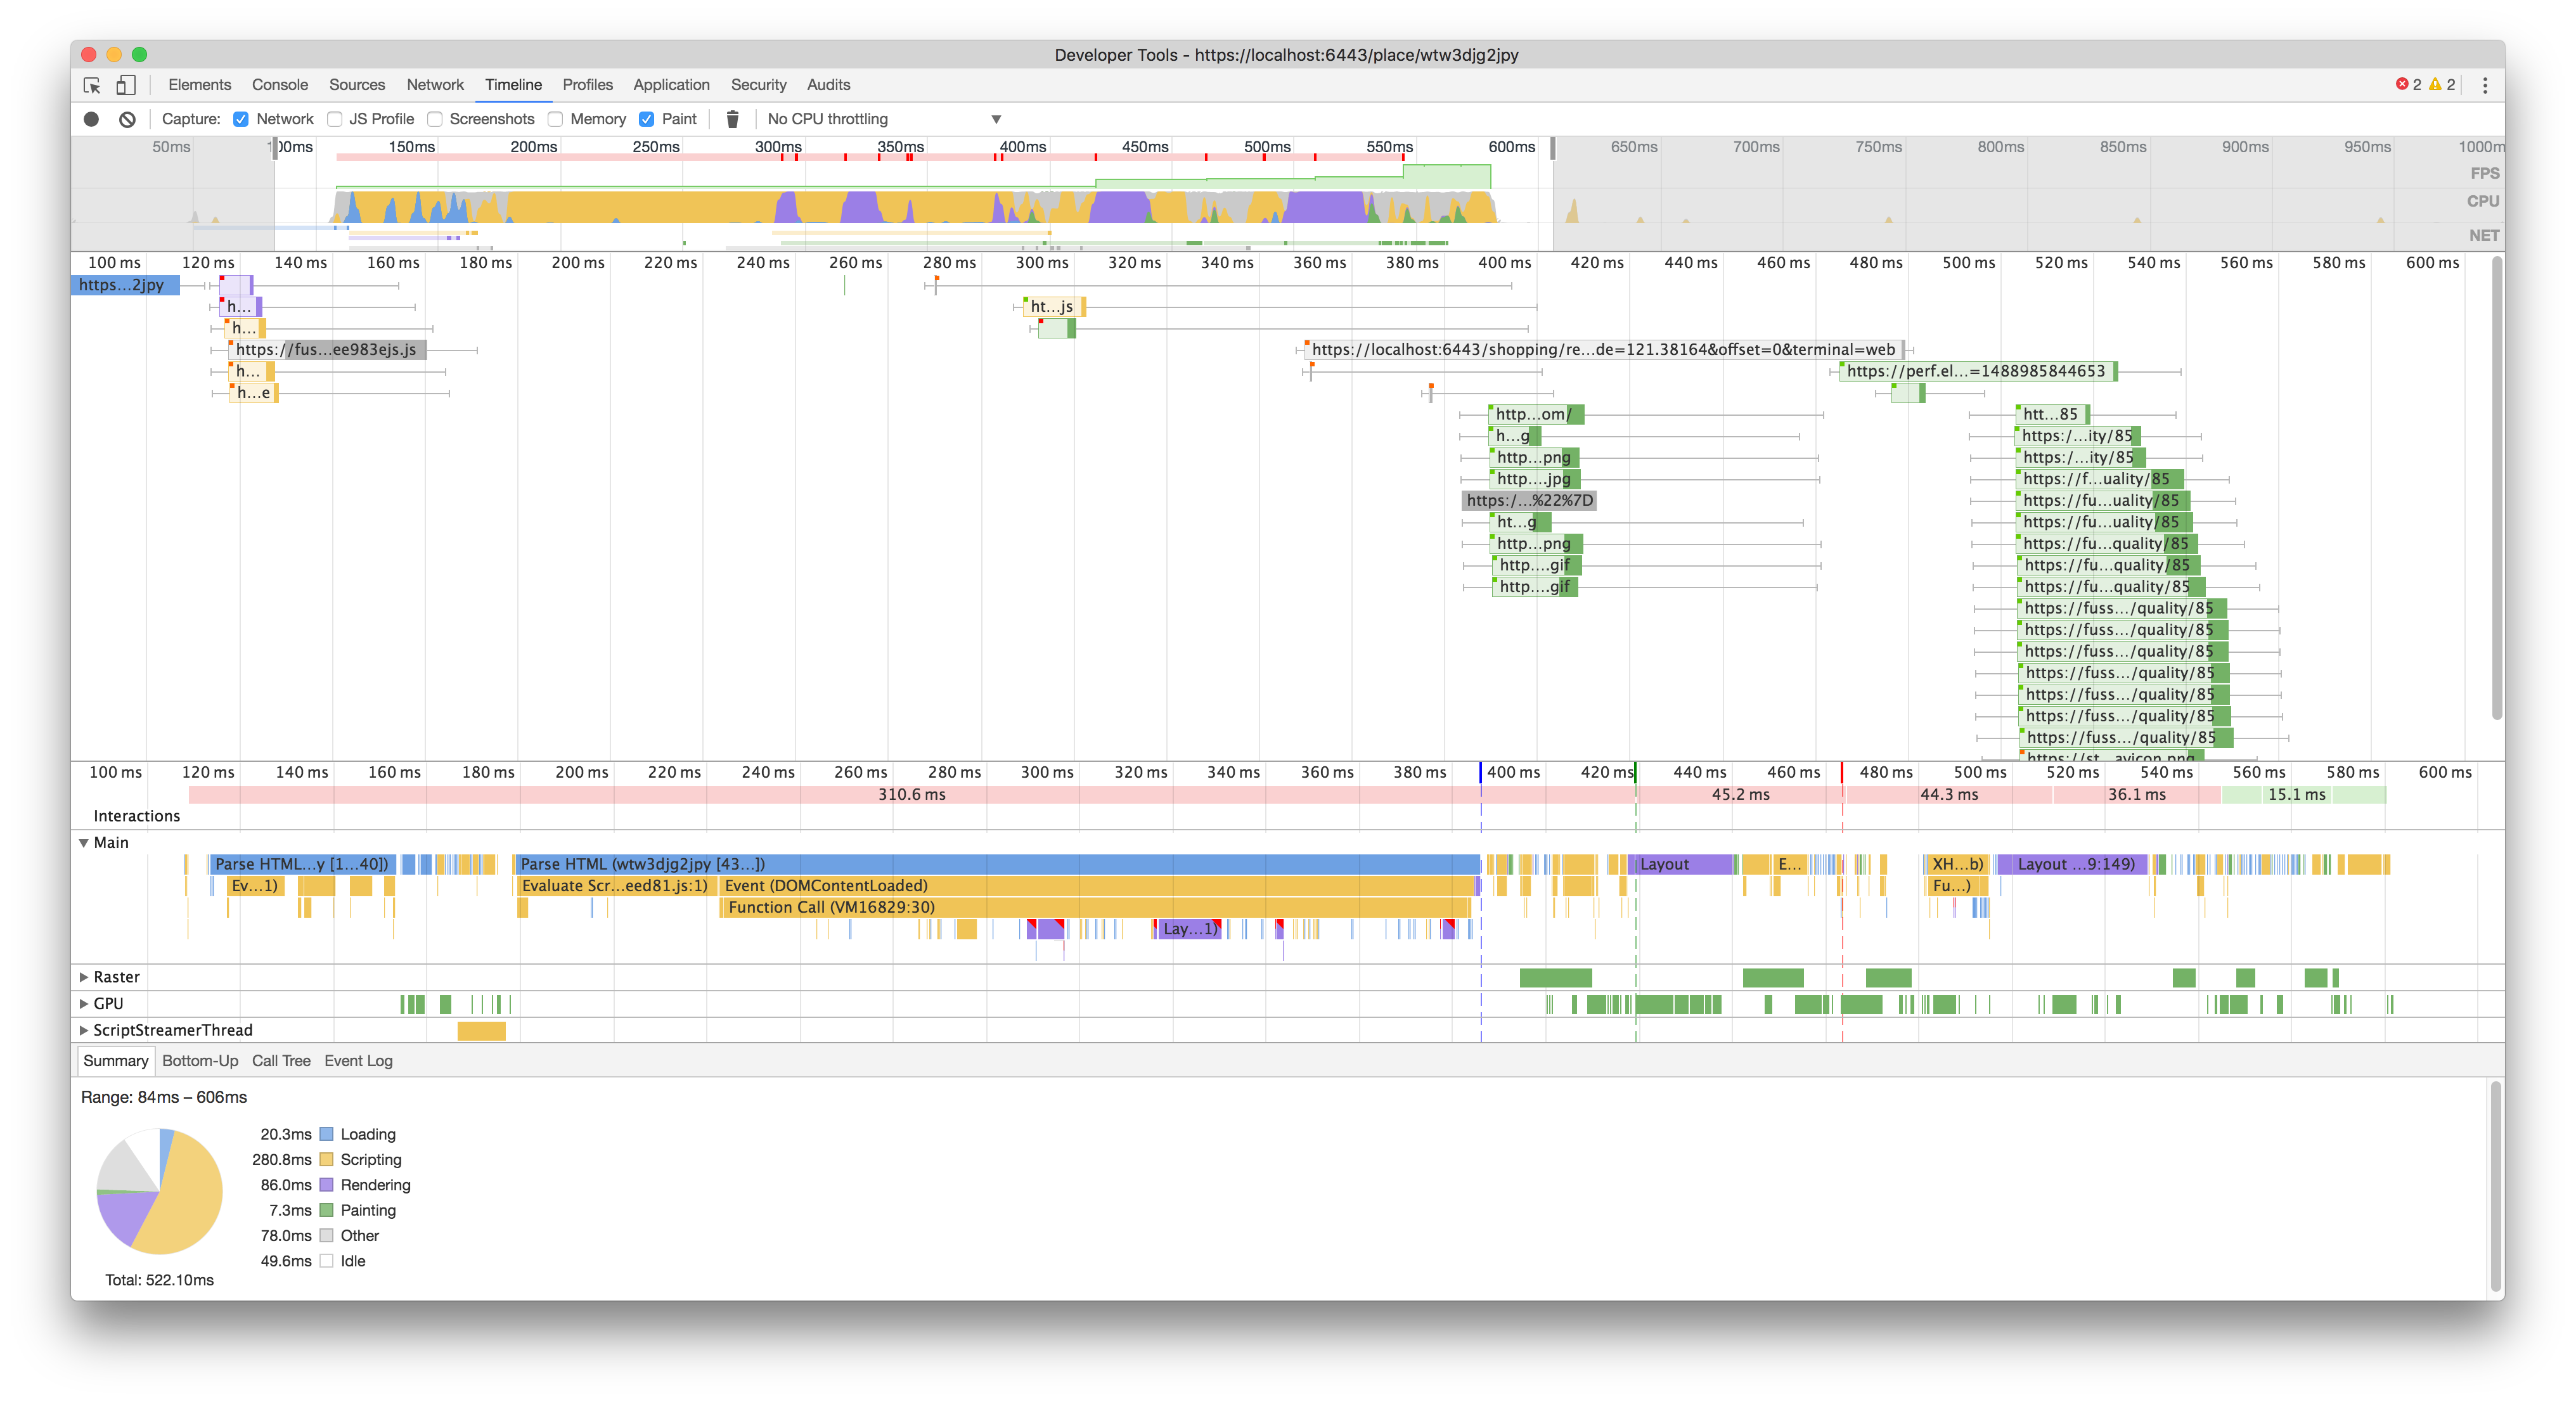The width and height of the screenshot is (2576, 1402).
Task: Start a new recording with the record icon
Action: click(91, 118)
